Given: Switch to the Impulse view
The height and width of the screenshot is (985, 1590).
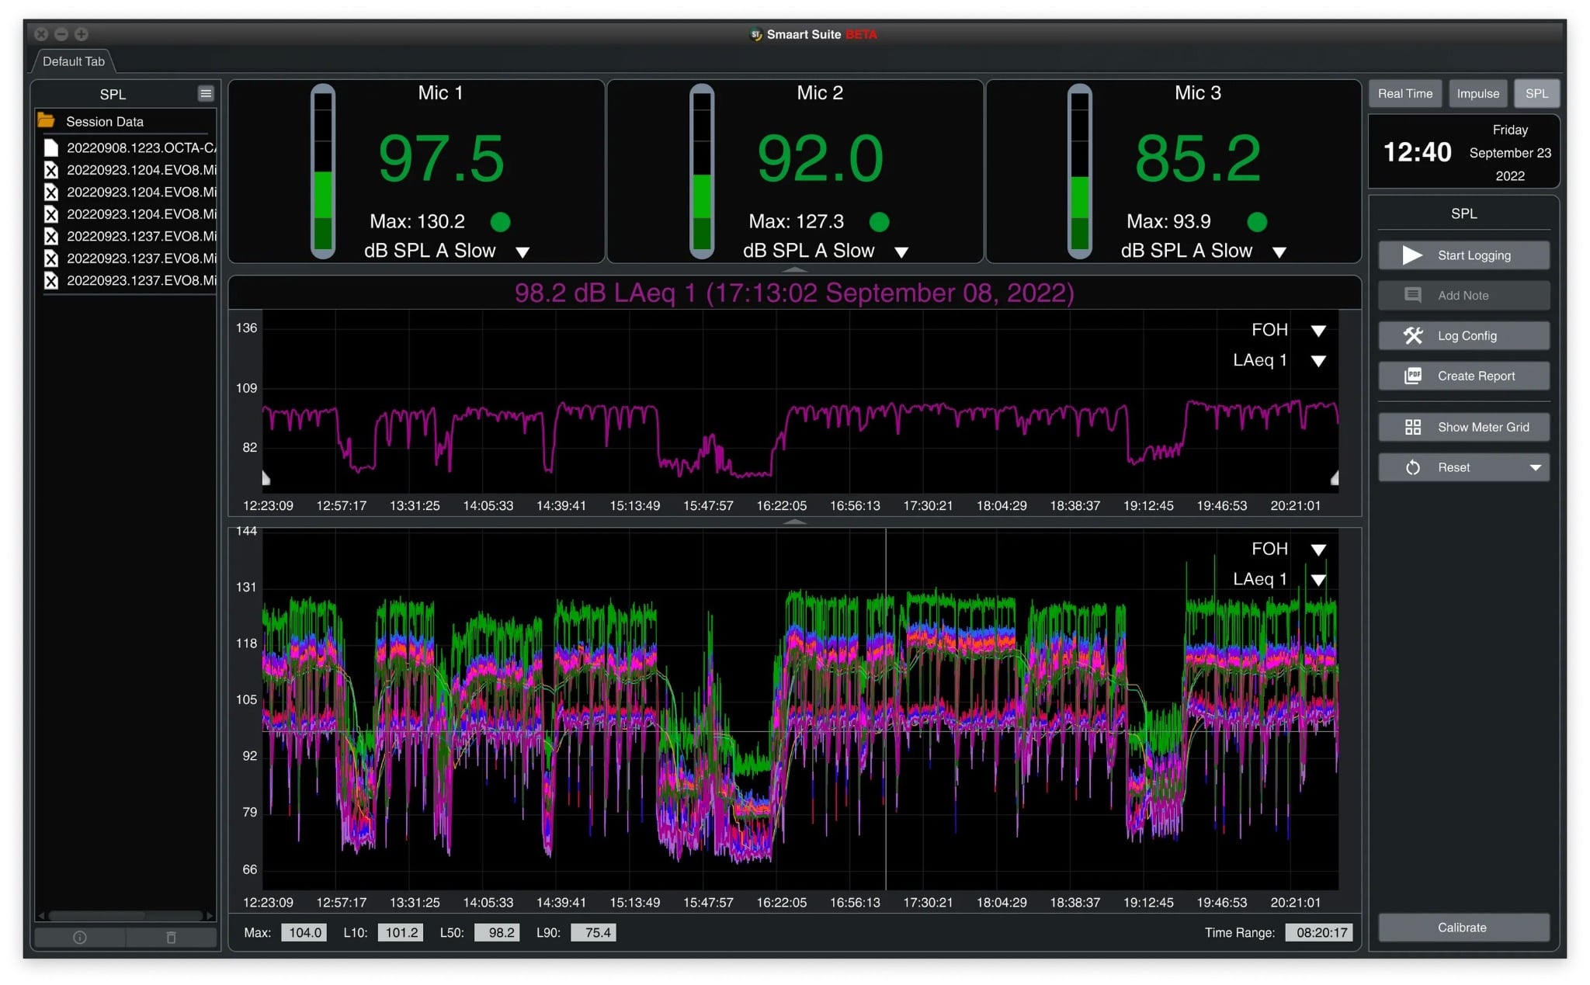Looking at the screenshot, I should [x=1477, y=93].
